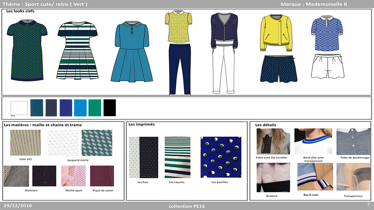Click the date '29/12/2016' in footer
374x210 pixels.
click(18, 206)
